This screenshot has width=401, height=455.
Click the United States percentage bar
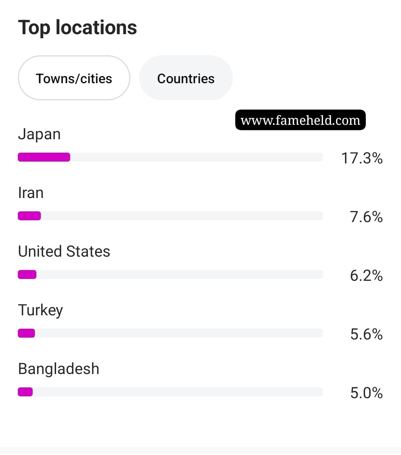tap(170, 274)
